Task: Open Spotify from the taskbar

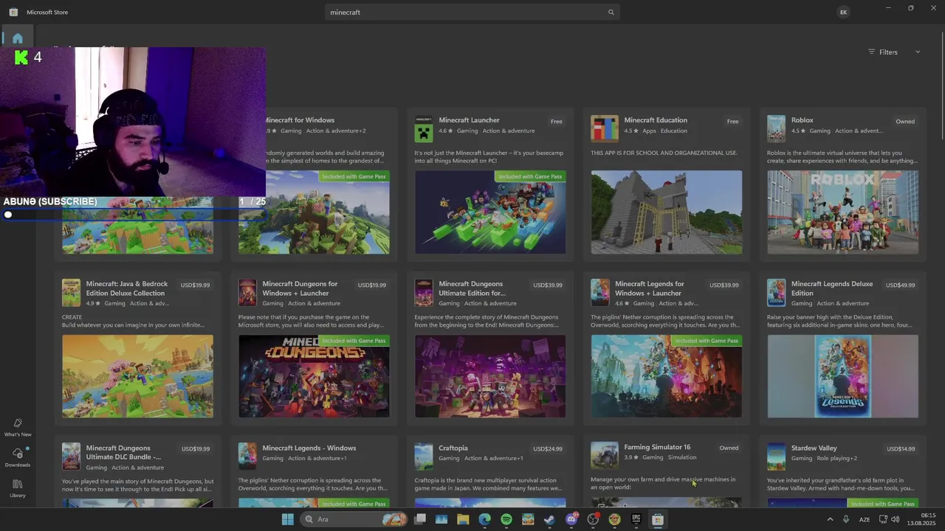Action: click(x=506, y=519)
